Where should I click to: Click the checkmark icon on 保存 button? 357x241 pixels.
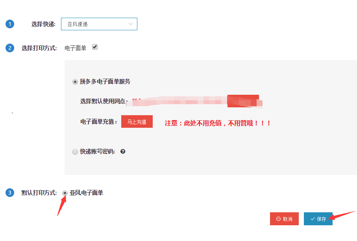313,219
